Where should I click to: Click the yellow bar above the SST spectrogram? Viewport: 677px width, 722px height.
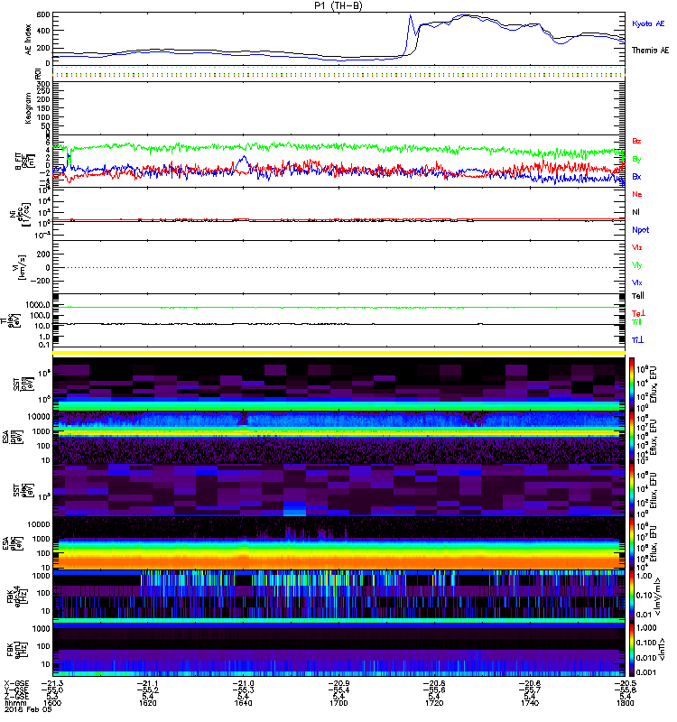338,353
